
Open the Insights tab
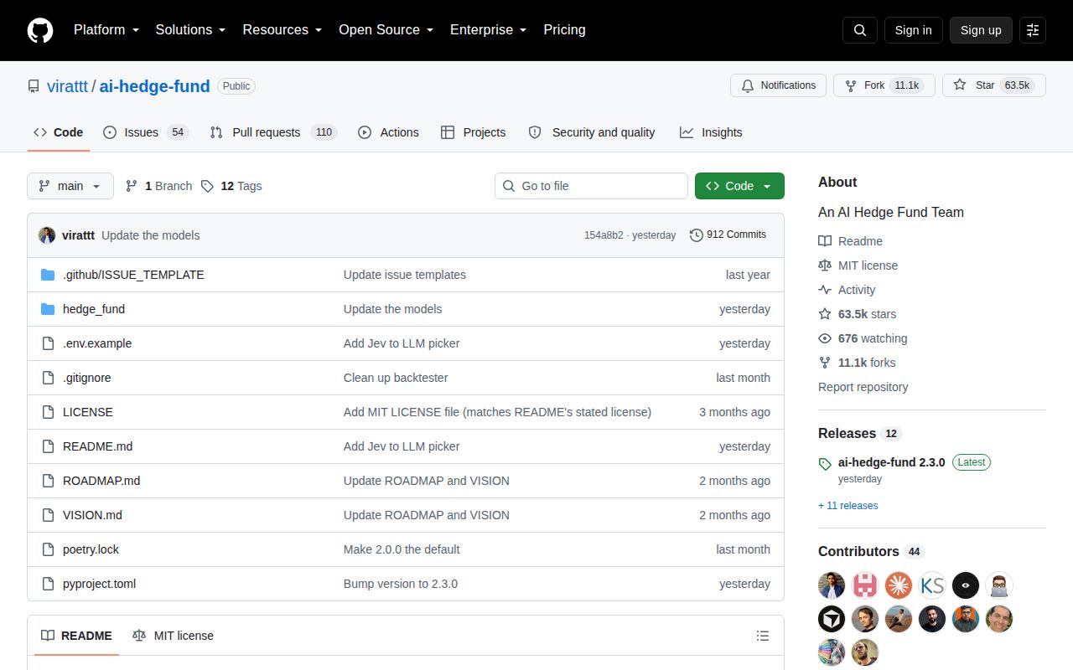tap(711, 132)
